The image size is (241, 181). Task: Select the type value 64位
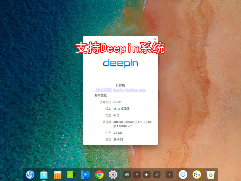(x=116, y=115)
